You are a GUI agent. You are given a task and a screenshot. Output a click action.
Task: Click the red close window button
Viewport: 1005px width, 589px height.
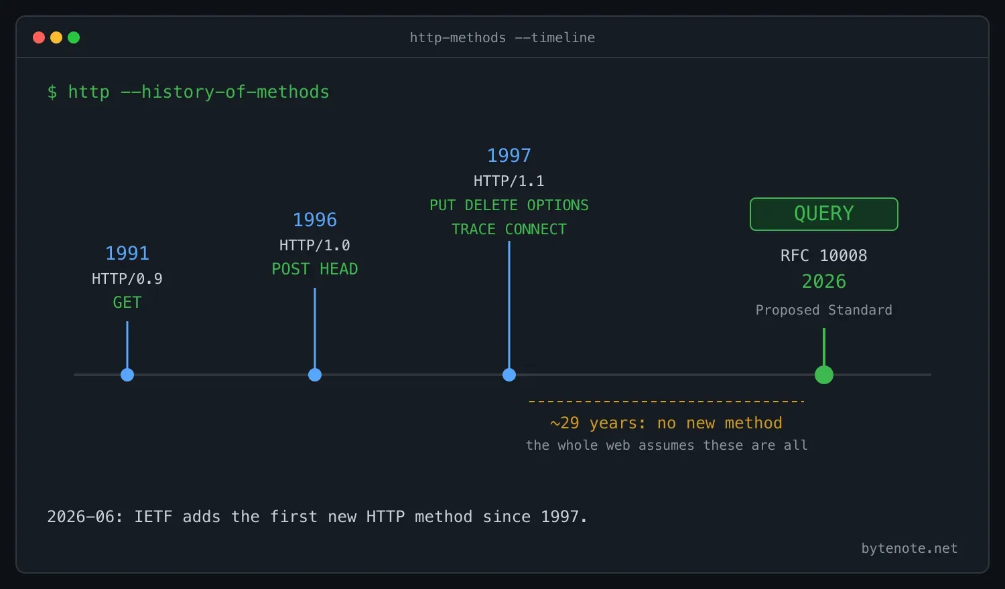tap(39, 37)
